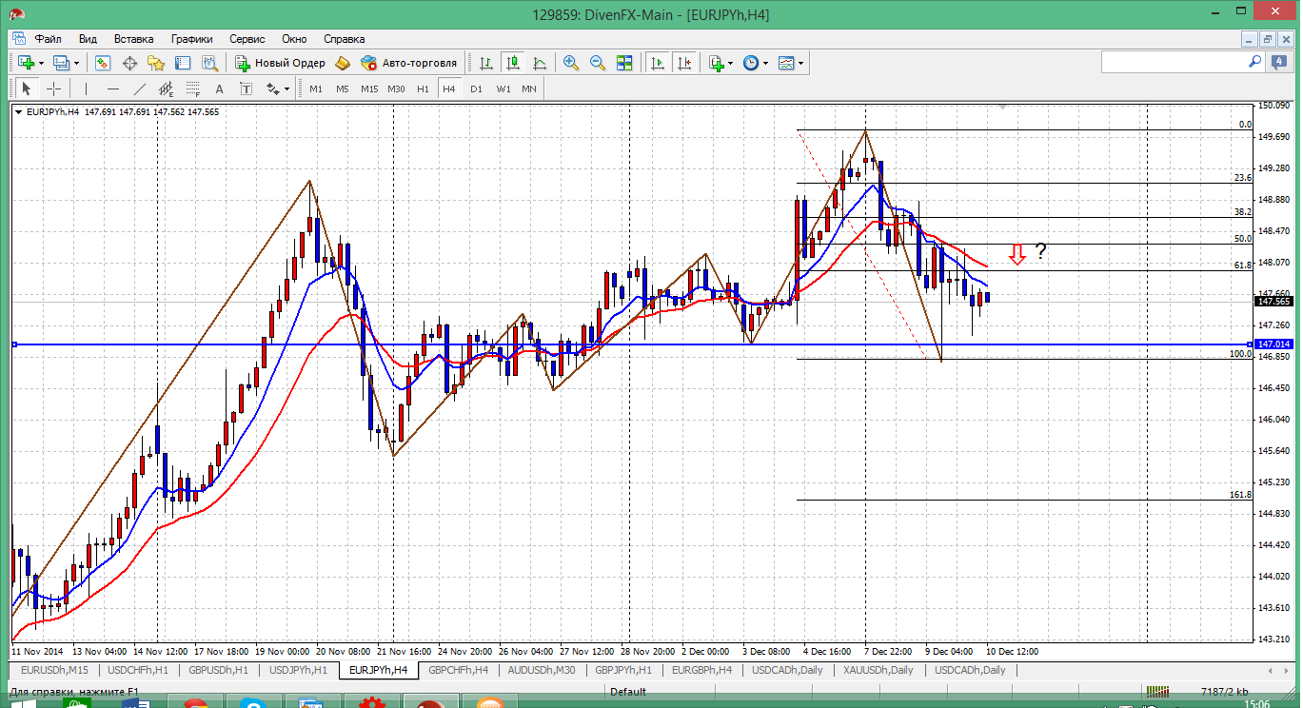This screenshot has height=708, width=1303.
Task: Click the zoom out magnifier icon
Action: [x=598, y=63]
